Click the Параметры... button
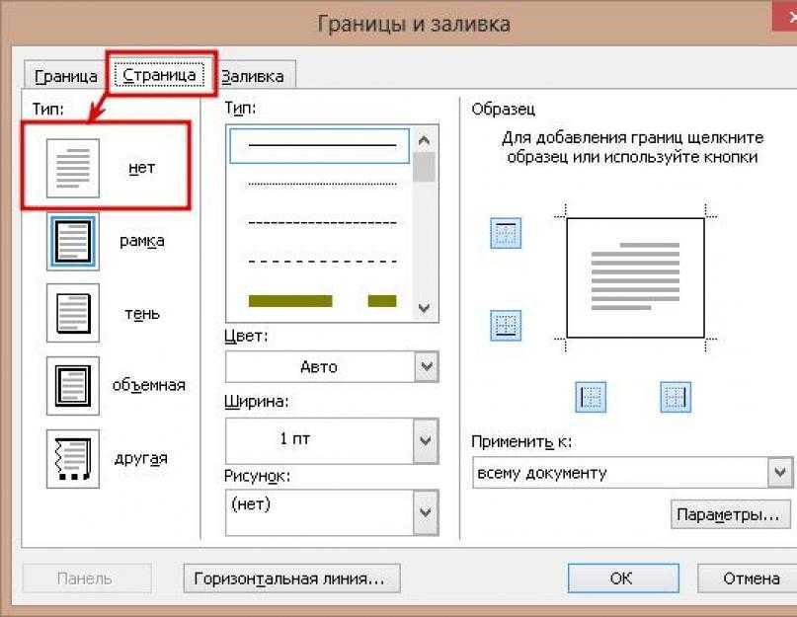Screen dimensions: 797x617 (x=731, y=514)
